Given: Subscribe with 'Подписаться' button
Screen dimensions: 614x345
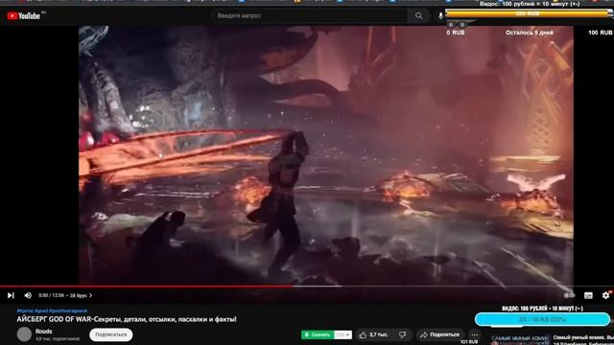Looking at the screenshot, I should pos(111,334).
